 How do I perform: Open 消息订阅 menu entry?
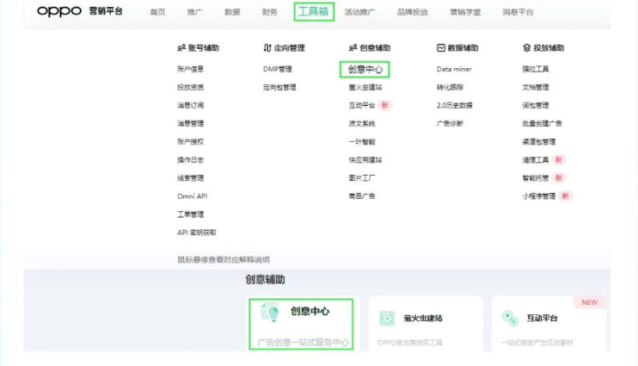pos(190,106)
